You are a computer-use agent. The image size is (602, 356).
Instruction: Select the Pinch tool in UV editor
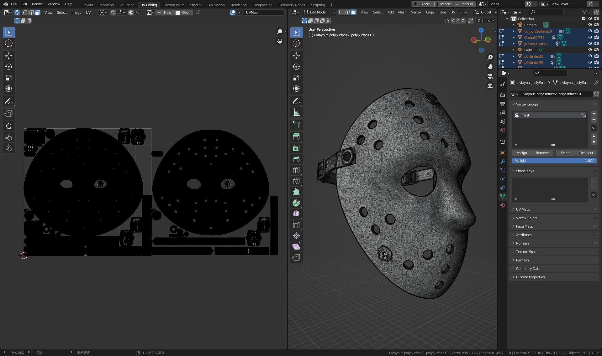9,148
